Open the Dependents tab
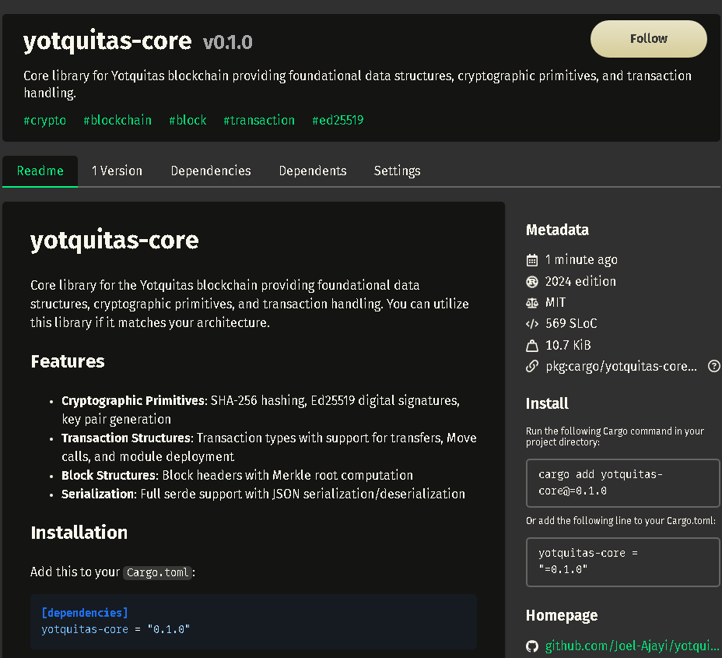This screenshot has height=658, width=722. tap(313, 171)
